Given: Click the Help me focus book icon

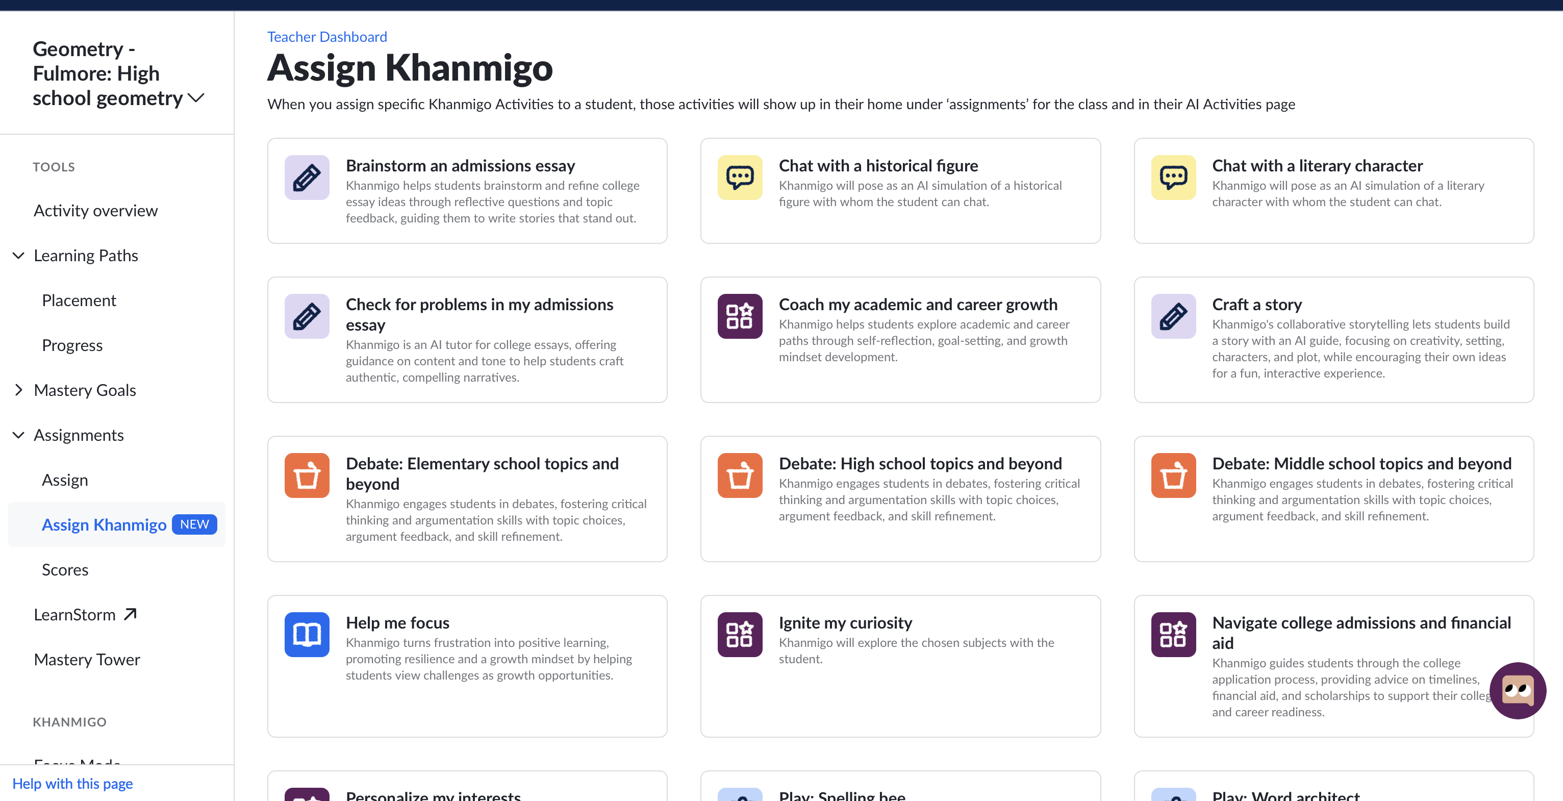Looking at the screenshot, I should (307, 634).
